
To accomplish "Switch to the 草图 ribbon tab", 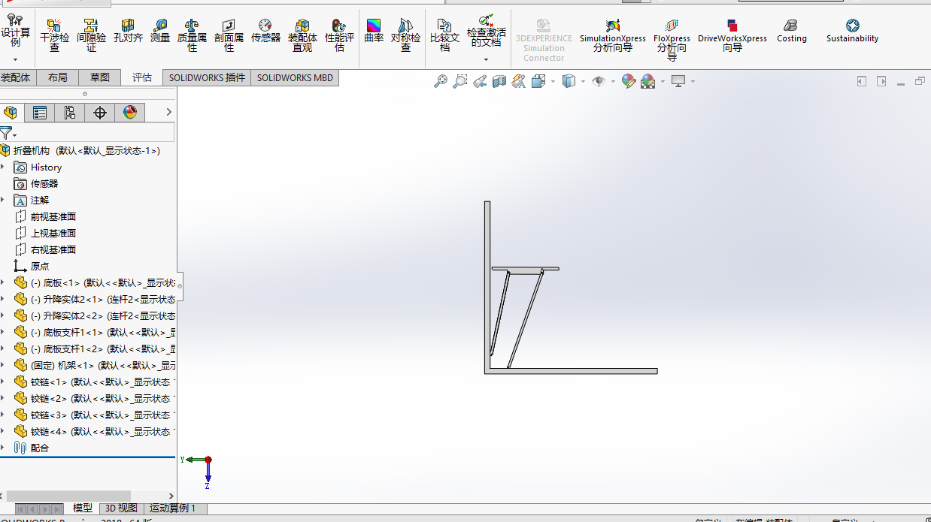I will [x=99, y=77].
